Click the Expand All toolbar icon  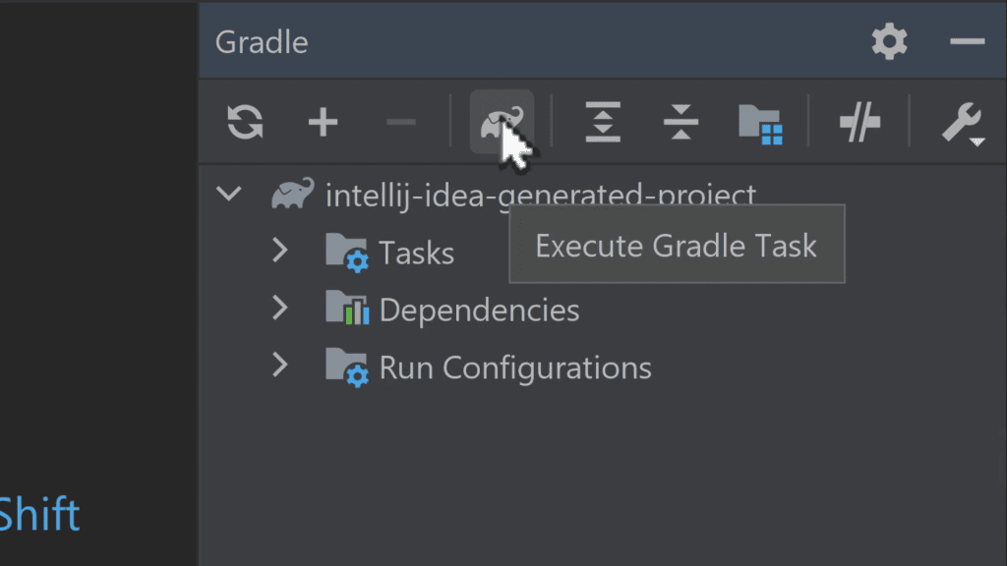pos(603,123)
